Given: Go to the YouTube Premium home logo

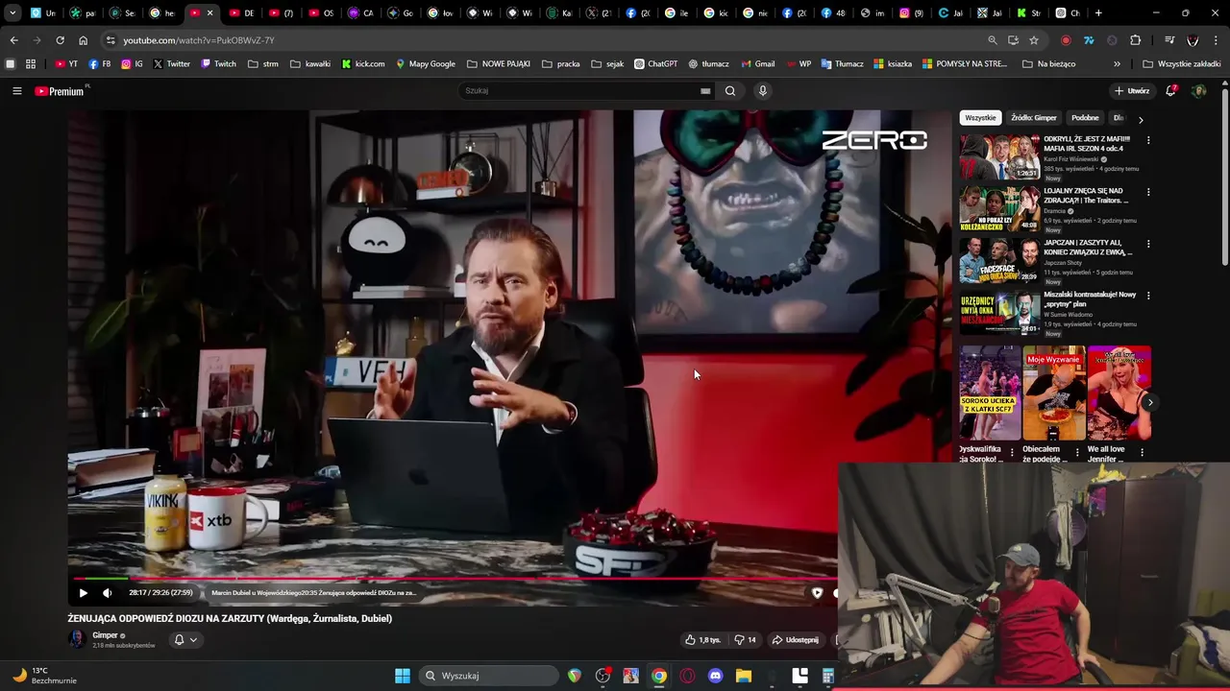Looking at the screenshot, I should click(x=61, y=91).
